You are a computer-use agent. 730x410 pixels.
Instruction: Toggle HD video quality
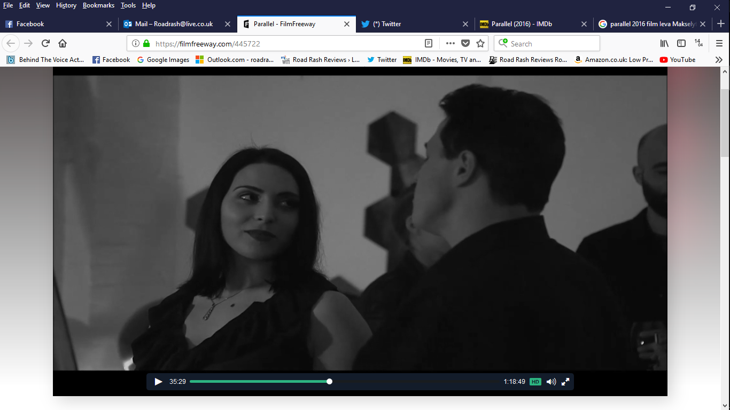[x=535, y=382]
